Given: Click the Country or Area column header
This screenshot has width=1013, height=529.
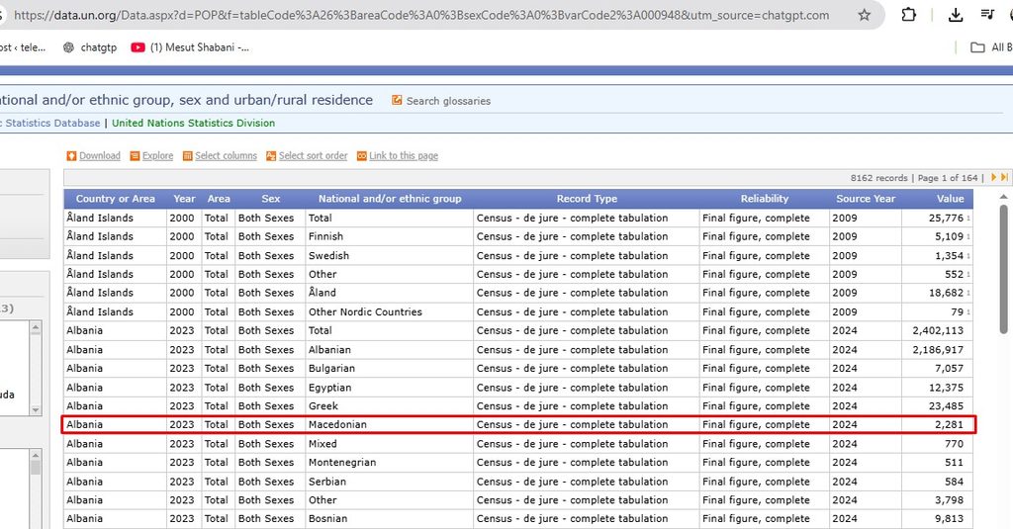Looking at the screenshot, I should pyautogui.click(x=116, y=199).
